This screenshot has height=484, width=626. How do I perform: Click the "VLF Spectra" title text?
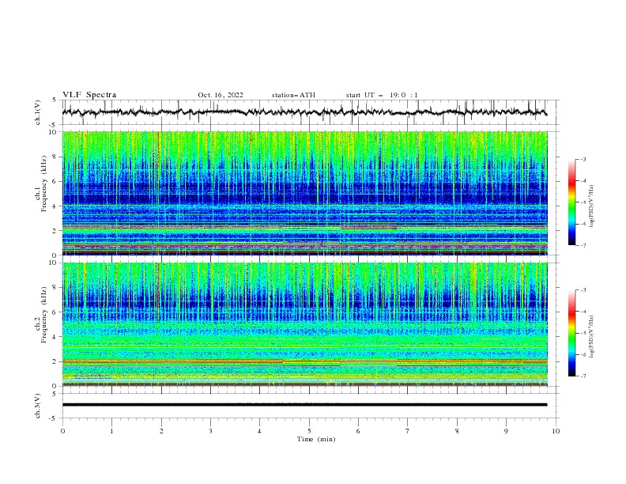pyautogui.click(x=89, y=95)
